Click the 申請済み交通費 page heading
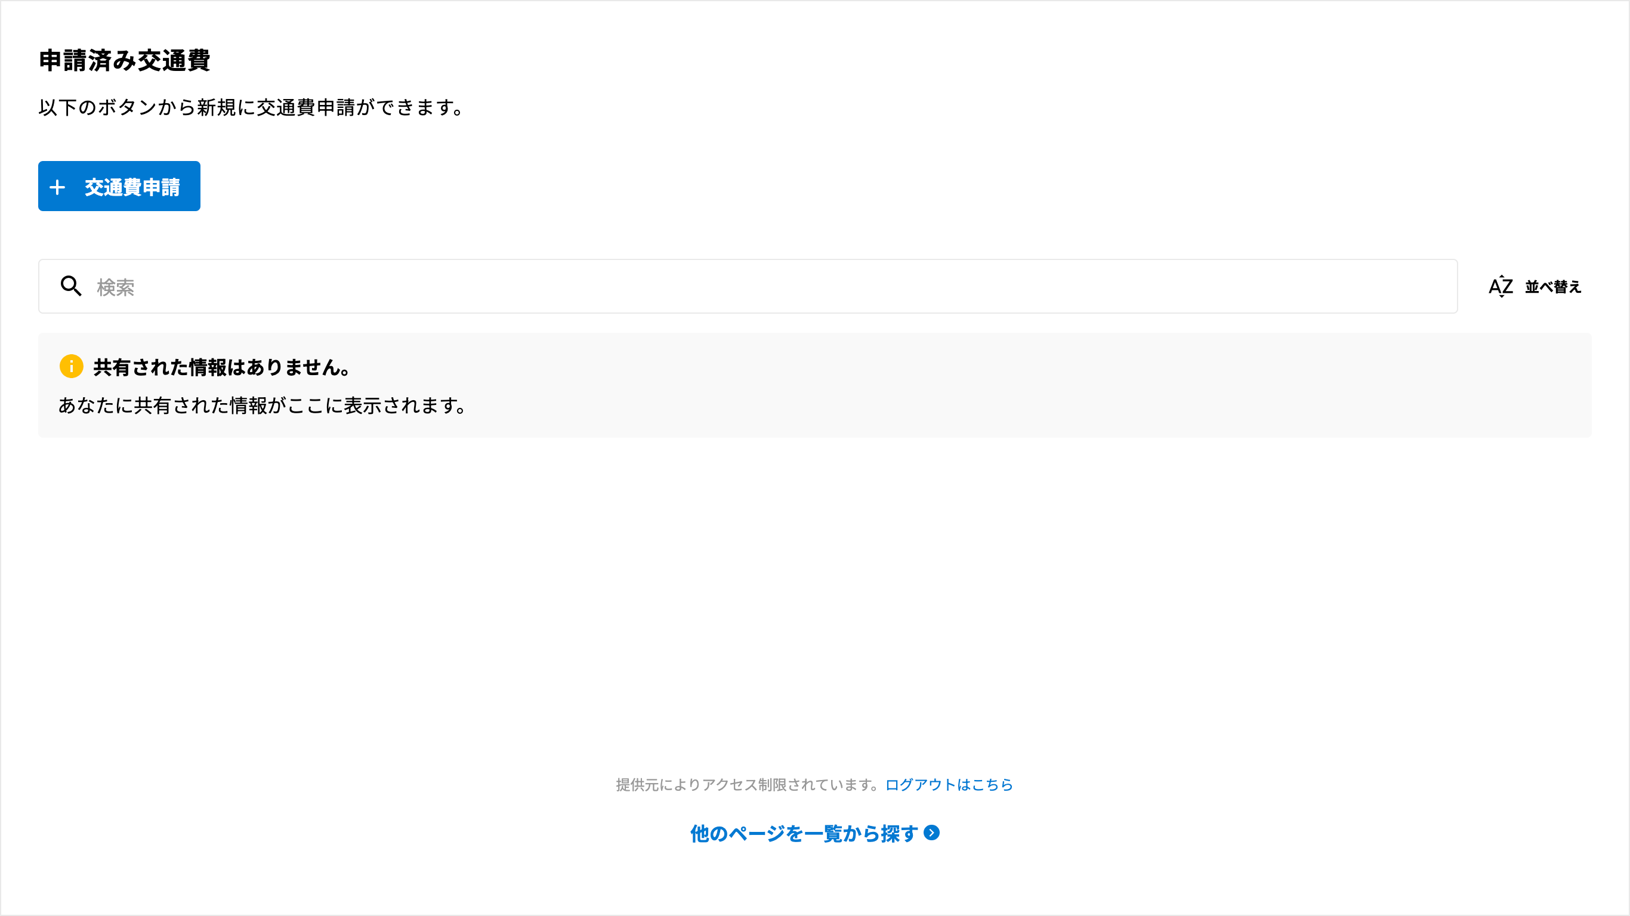Viewport: 1630px width, 916px height. click(125, 61)
